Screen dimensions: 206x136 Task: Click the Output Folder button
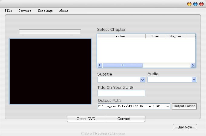click(184, 106)
